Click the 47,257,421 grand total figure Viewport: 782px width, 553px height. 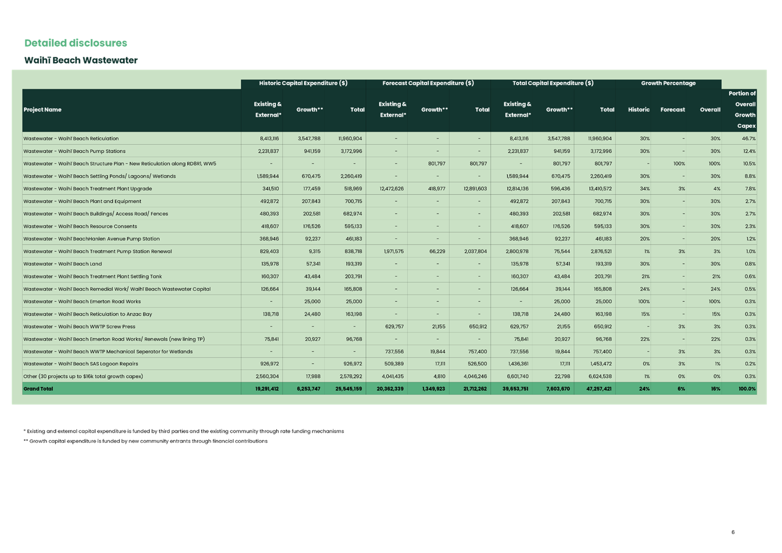pyautogui.click(x=599, y=388)
